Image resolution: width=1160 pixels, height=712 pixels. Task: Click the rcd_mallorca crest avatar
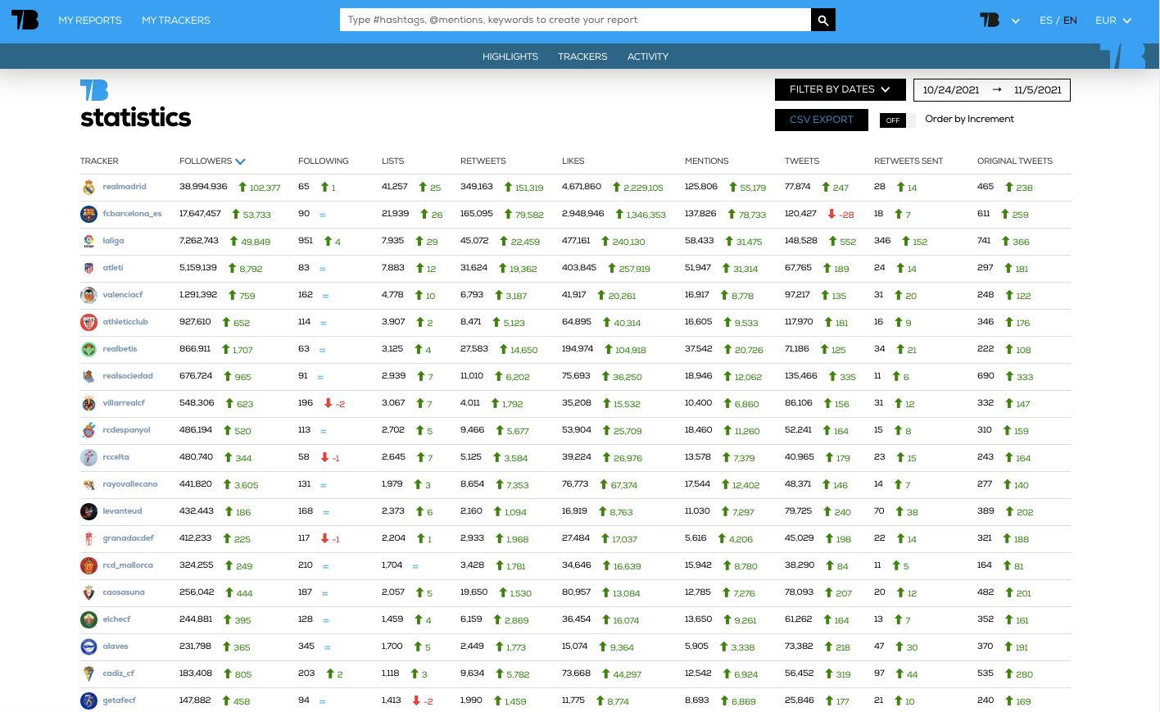pyautogui.click(x=88, y=565)
